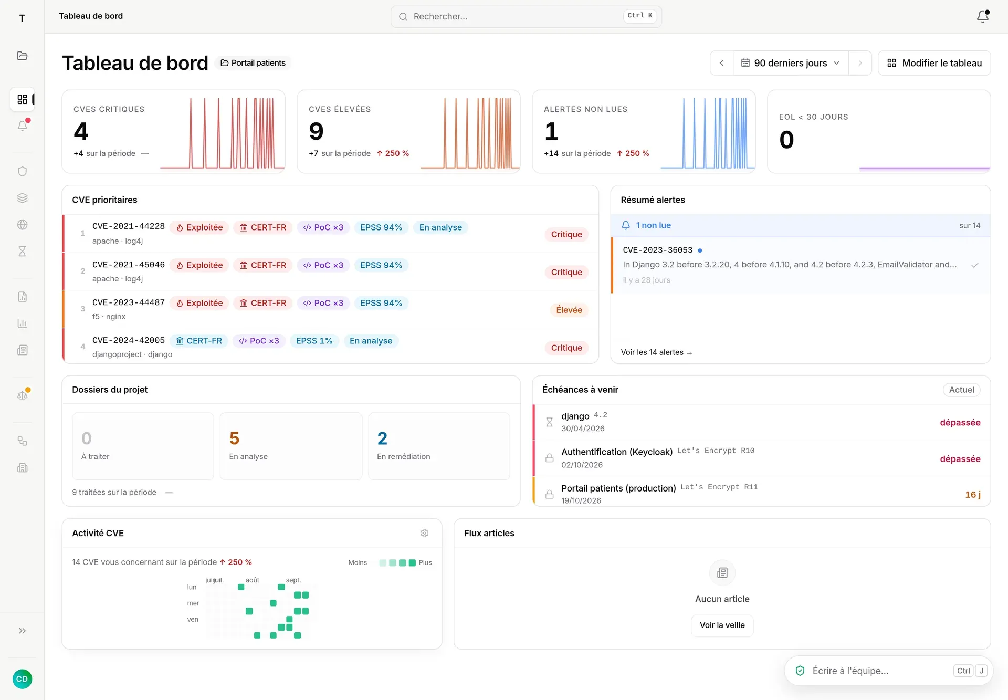The width and height of the screenshot is (1008, 700).
Task: Open the CVE-2024-42005 row
Action: [331, 346]
